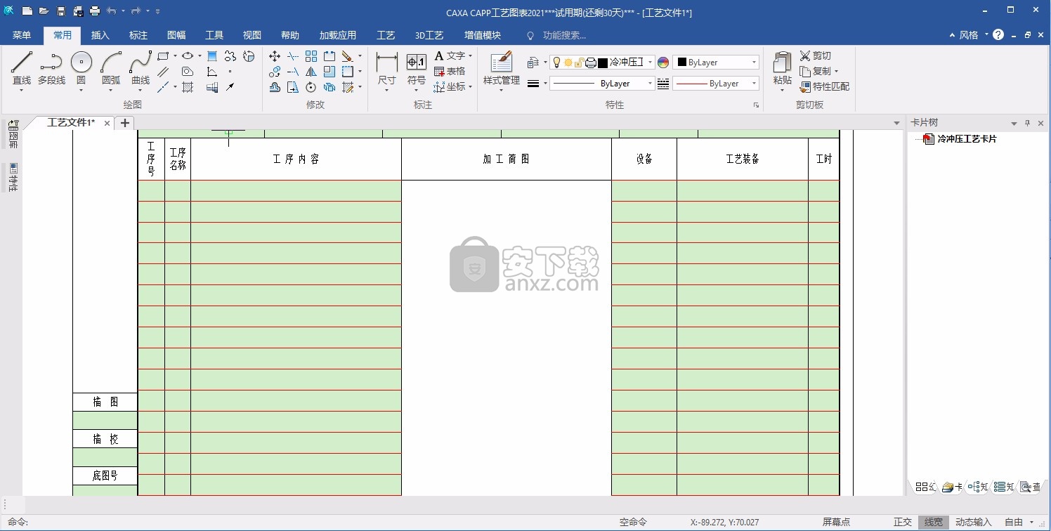
Task: Open the 样式管理 style manager
Action: (x=502, y=69)
